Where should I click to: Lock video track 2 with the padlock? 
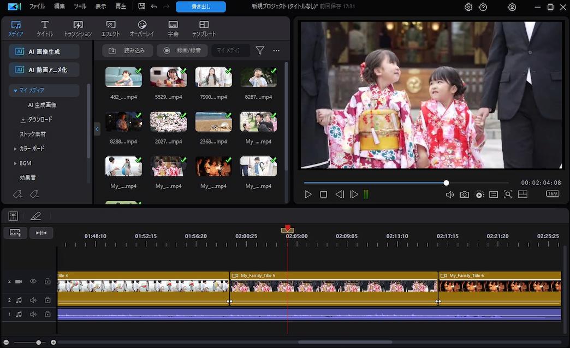[x=48, y=281]
